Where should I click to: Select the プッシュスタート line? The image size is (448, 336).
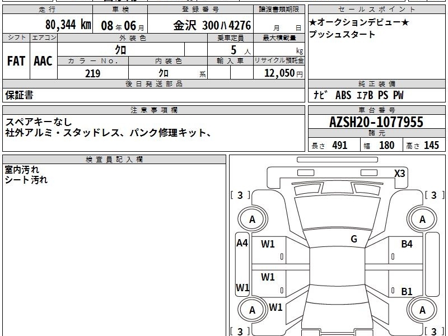click(342, 34)
